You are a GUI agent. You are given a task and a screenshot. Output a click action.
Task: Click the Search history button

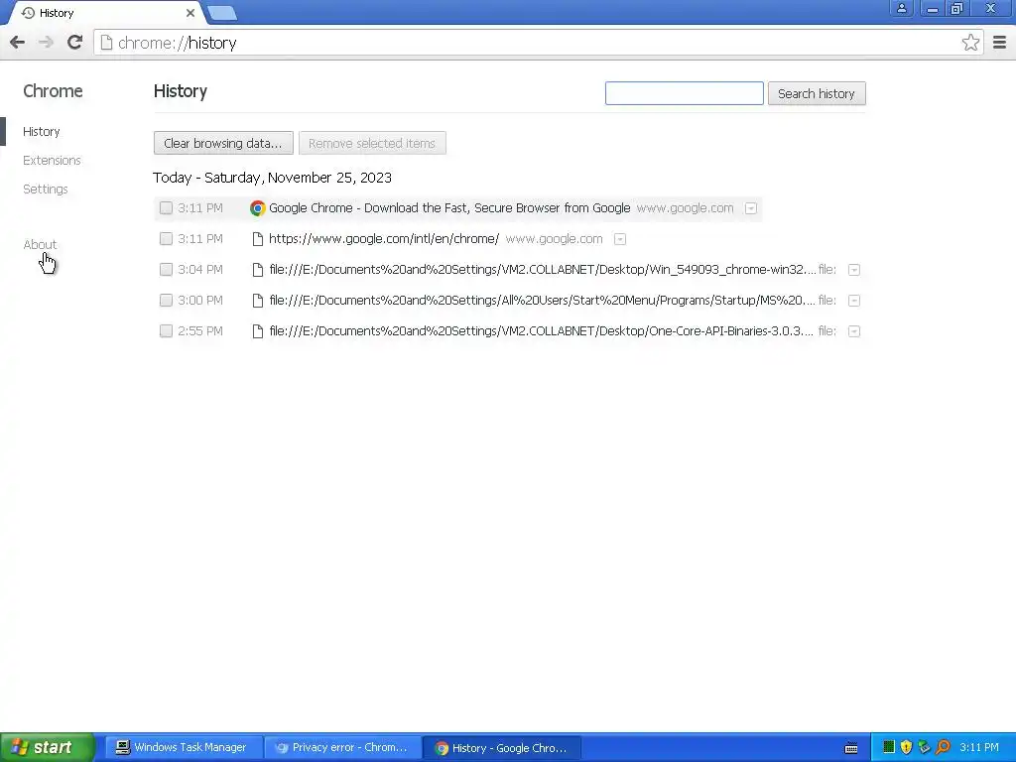[x=817, y=93]
